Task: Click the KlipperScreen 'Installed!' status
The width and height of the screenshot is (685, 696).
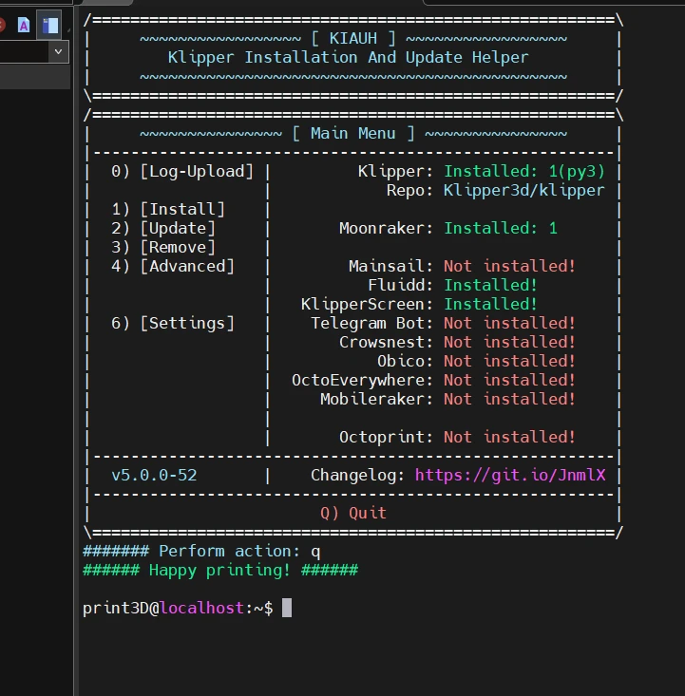Action: (491, 305)
